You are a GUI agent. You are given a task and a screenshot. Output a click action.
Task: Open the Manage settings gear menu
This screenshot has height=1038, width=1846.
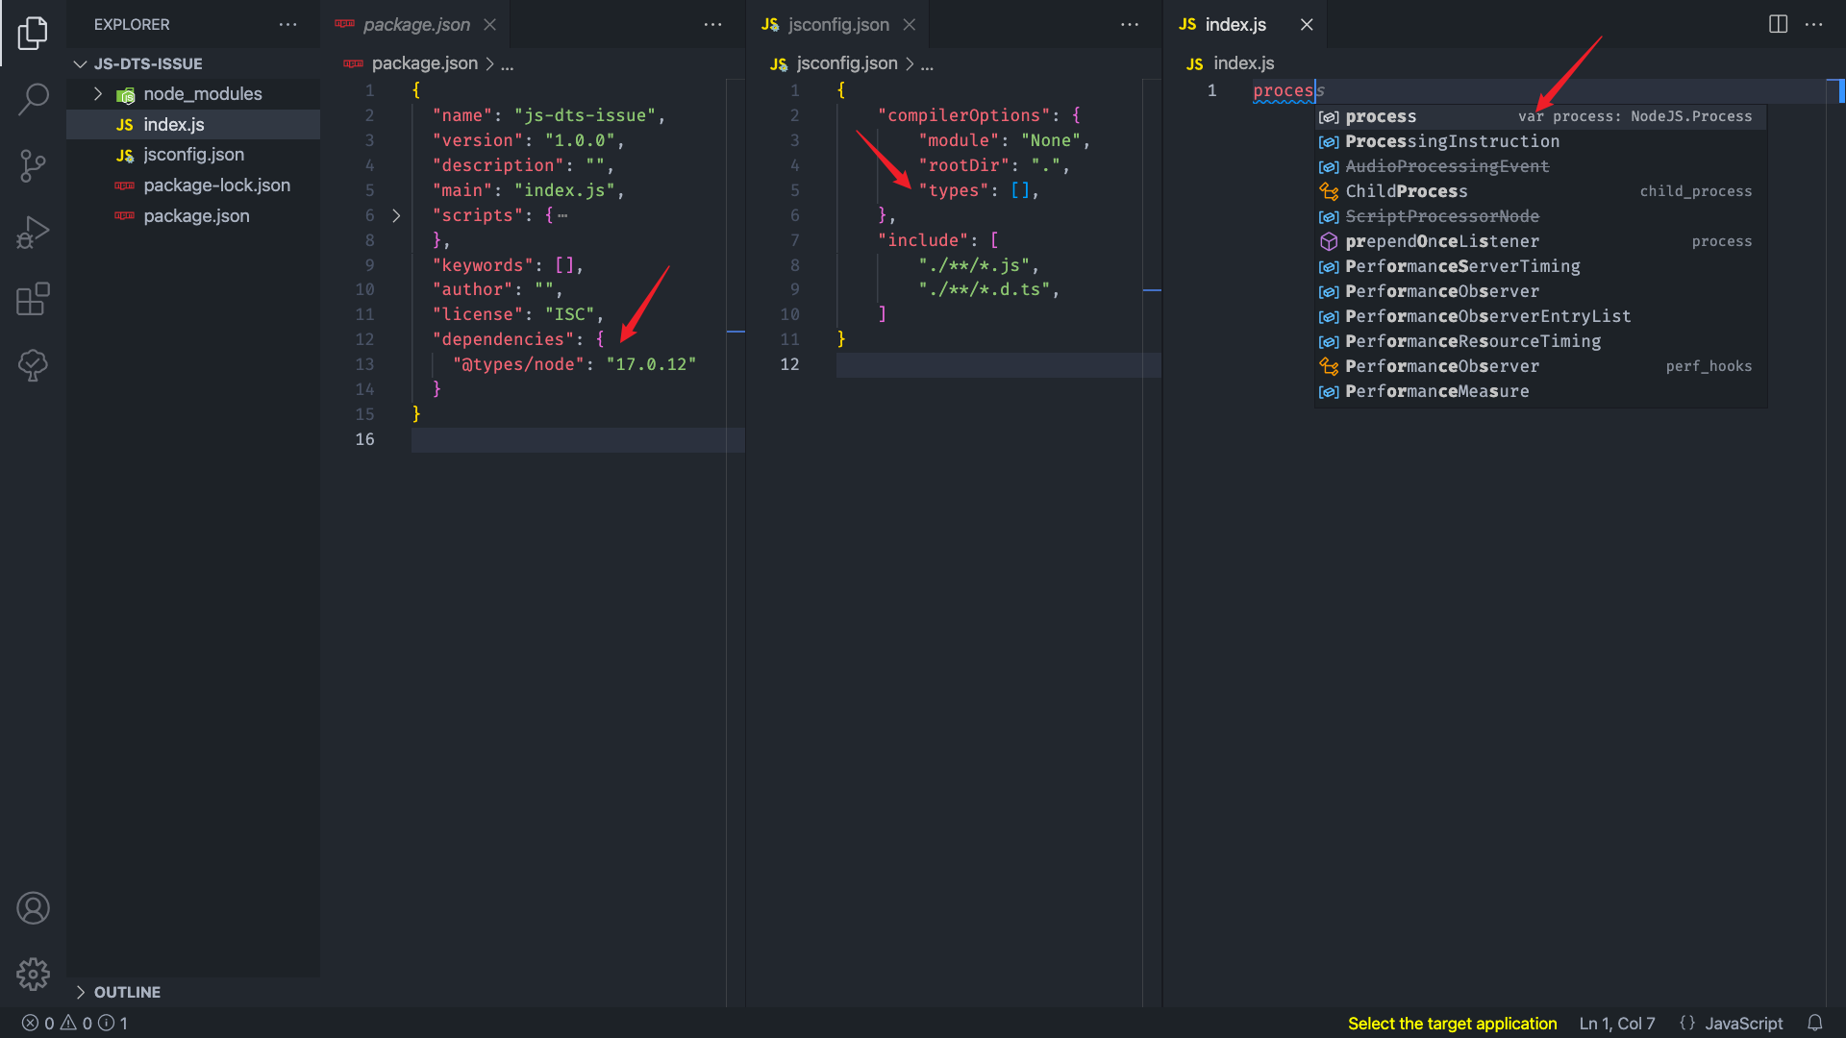click(35, 974)
